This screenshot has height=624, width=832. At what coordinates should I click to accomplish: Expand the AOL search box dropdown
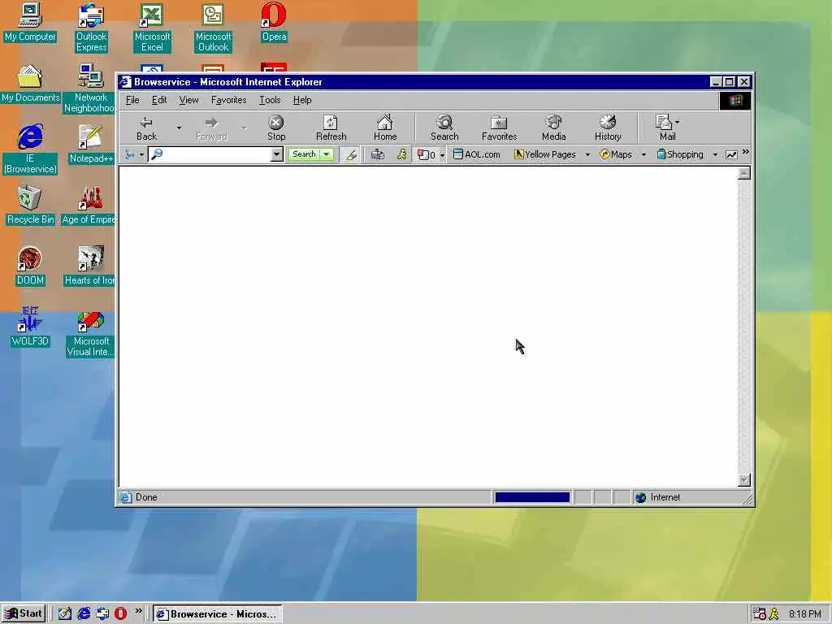(276, 154)
